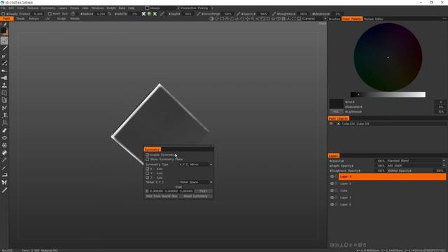The height and width of the screenshot is (252, 448).
Task: Open the Texture Editor panel tab
Action: 373,19
